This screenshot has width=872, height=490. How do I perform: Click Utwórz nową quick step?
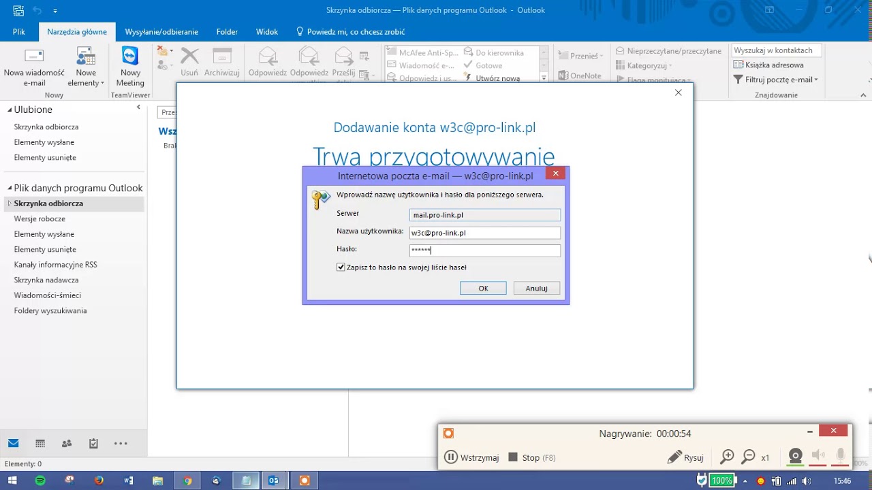coord(493,78)
